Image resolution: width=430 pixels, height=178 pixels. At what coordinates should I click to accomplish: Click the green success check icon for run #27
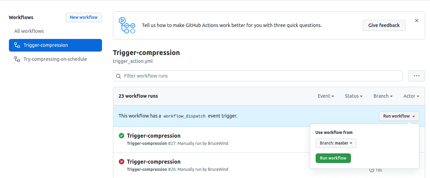pos(122,136)
